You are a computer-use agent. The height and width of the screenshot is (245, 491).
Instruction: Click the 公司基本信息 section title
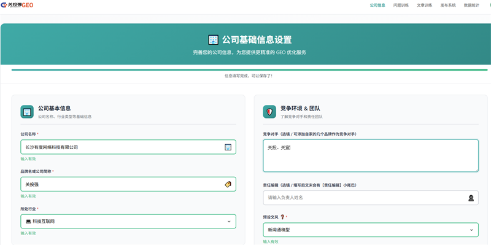pyautogui.click(x=55, y=109)
